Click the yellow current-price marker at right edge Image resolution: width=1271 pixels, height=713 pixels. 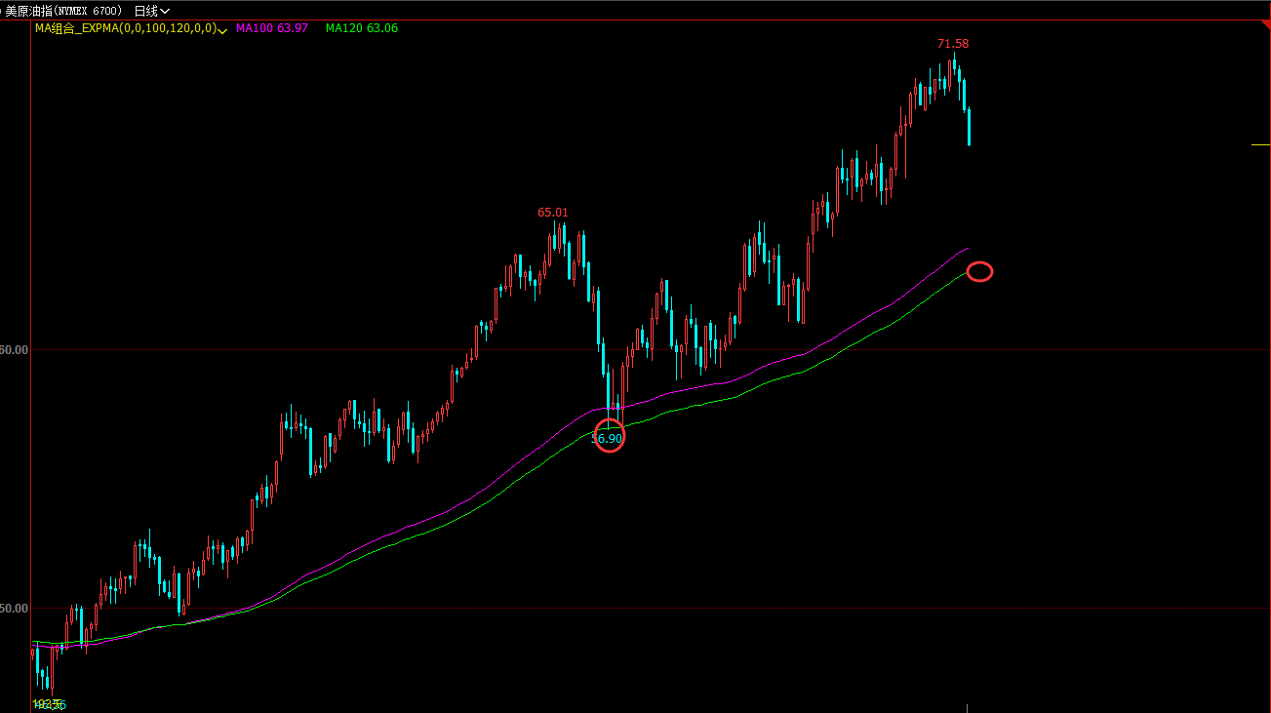click(1260, 144)
